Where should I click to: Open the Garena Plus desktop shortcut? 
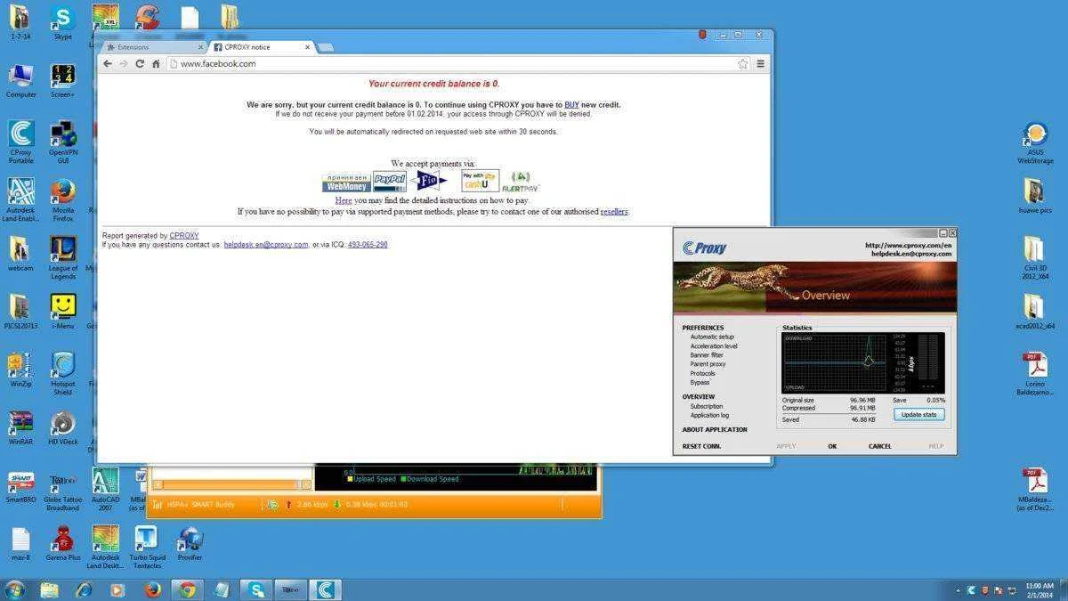(x=62, y=544)
